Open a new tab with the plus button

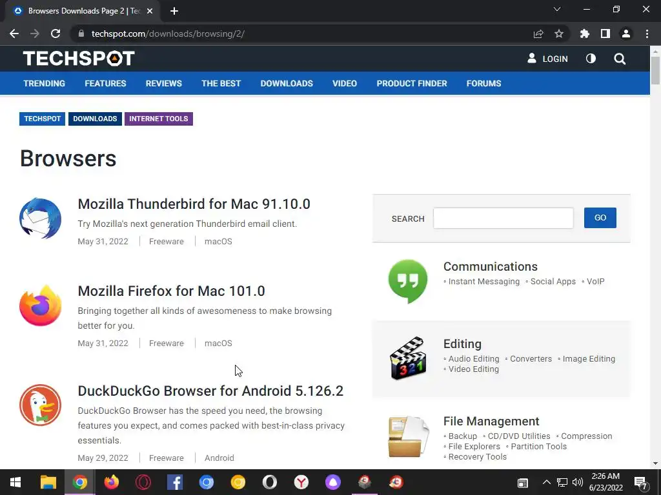[x=174, y=12]
